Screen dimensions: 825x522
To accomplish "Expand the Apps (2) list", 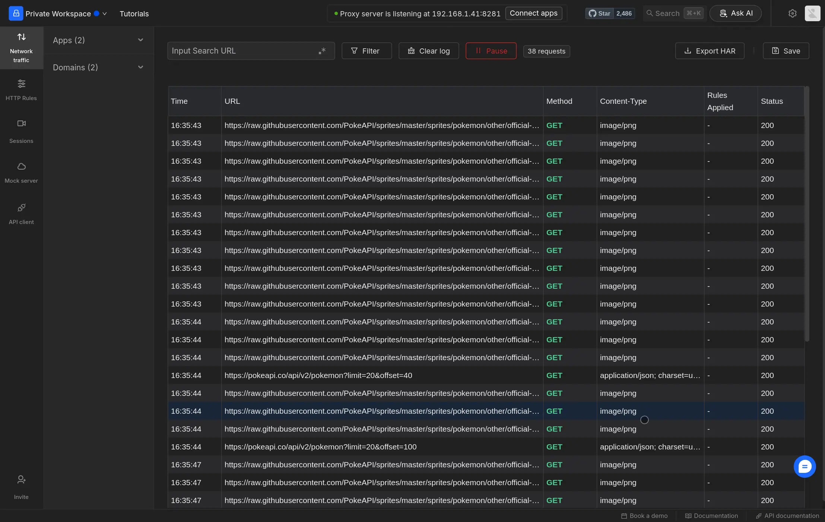I will 98,40.
